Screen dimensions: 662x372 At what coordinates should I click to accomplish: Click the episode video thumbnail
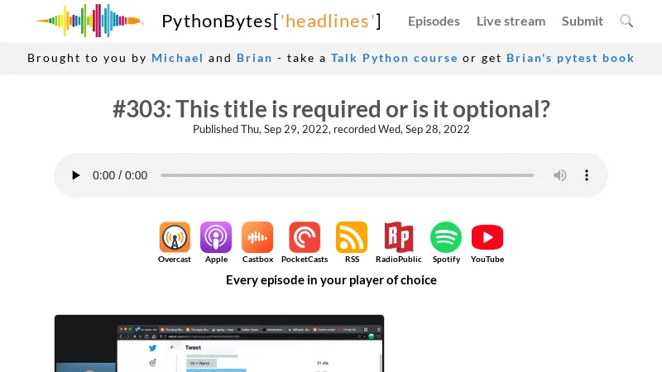[x=219, y=343]
